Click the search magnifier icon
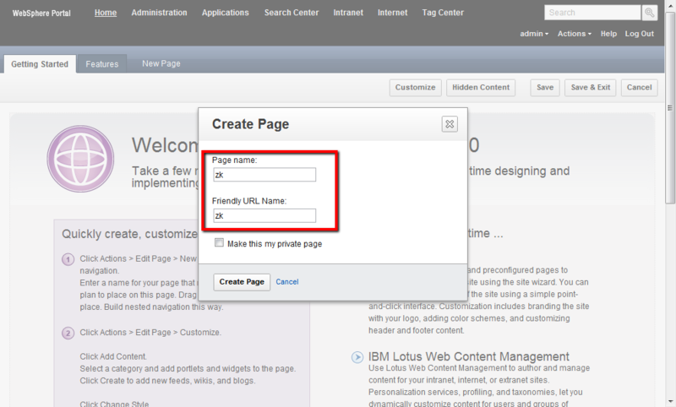 (650, 13)
